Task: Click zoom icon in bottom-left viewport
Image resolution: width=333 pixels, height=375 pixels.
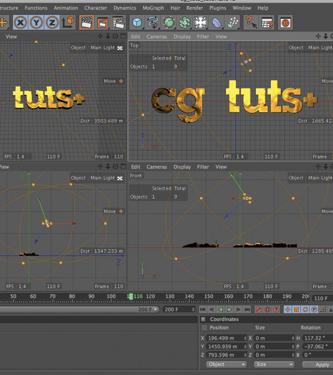Action: coord(108,166)
